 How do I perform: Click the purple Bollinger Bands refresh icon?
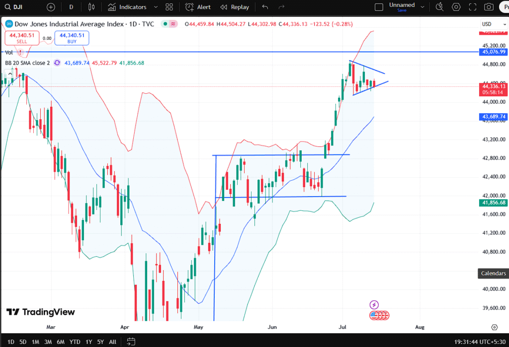(x=57, y=63)
